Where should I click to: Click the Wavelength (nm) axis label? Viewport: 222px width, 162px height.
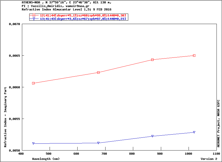(x=46, y=159)
